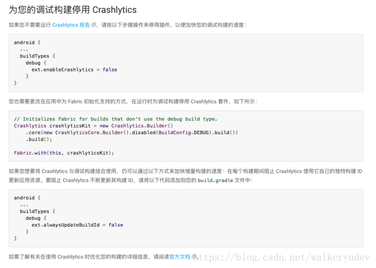Viewport: 376px width, 268px height.
Task: Click the heading 为您的调试构建停用 Crashlytics
Action: [73, 10]
